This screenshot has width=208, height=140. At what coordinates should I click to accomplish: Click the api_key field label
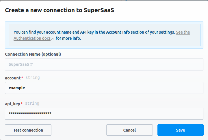coord(12,104)
